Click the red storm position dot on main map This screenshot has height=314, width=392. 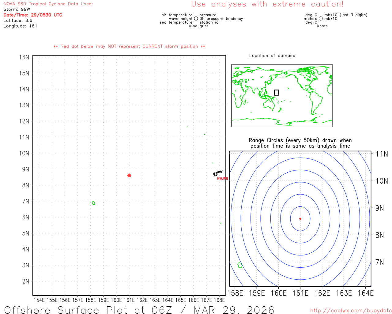[x=129, y=175]
